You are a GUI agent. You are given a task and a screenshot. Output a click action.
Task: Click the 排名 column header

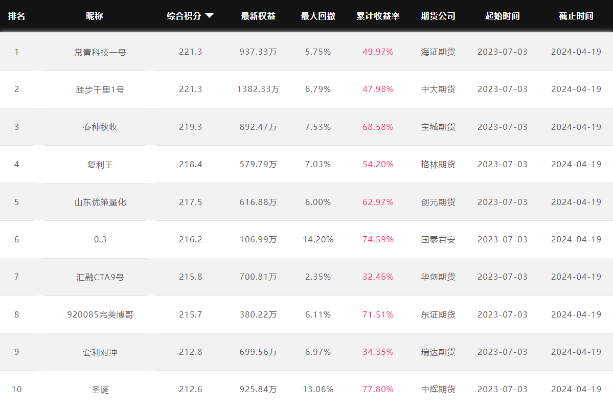[x=16, y=16]
